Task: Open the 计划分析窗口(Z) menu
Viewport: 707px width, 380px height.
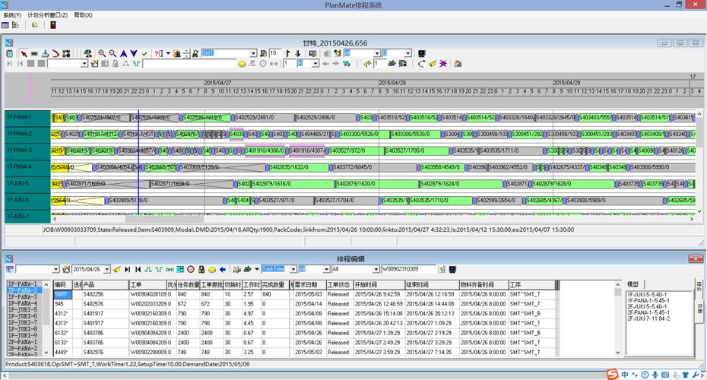Action: pyautogui.click(x=47, y=15)
